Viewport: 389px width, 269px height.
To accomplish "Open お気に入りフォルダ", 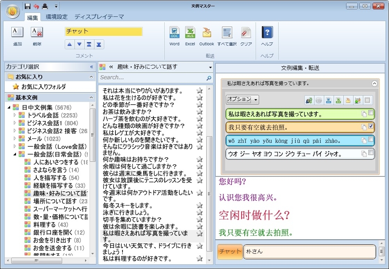I will point(43,87).
